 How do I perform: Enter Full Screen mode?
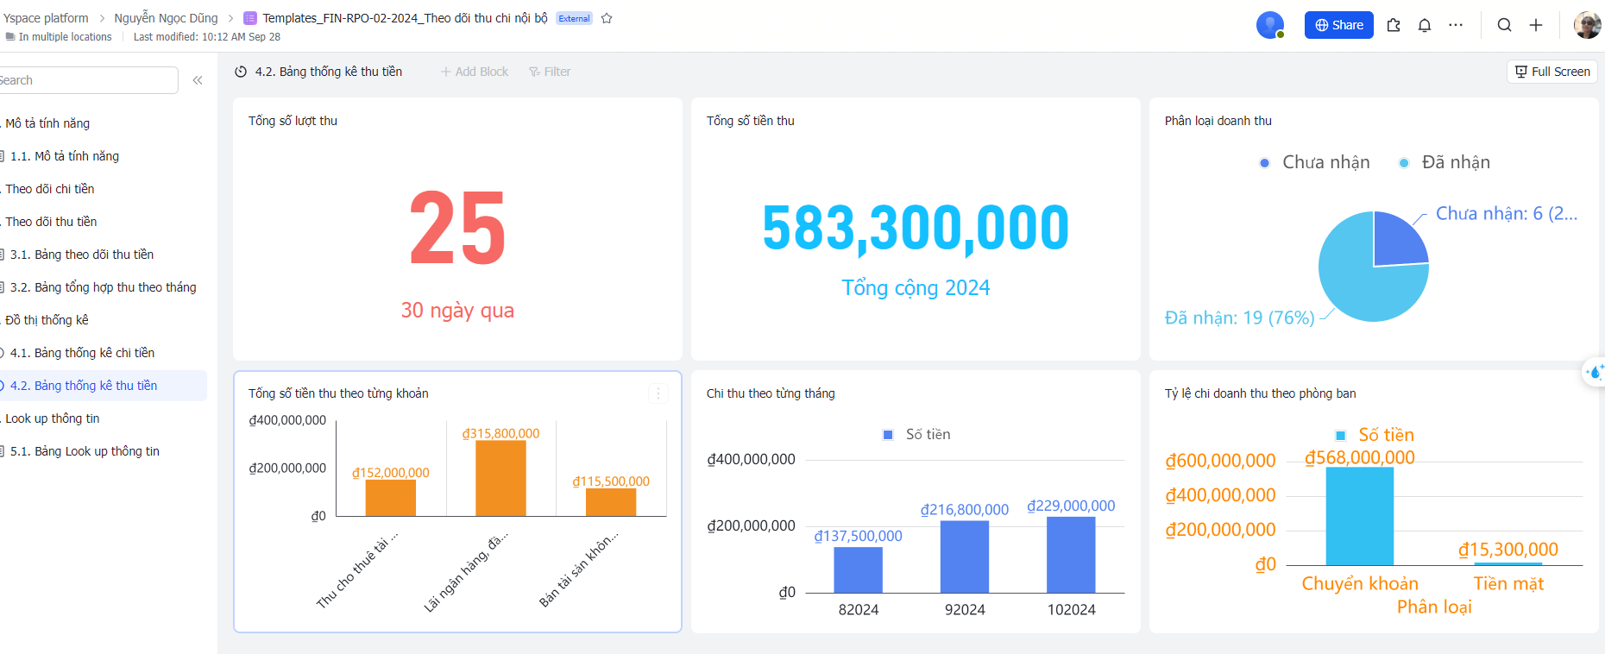click(x=1552, y=72)
